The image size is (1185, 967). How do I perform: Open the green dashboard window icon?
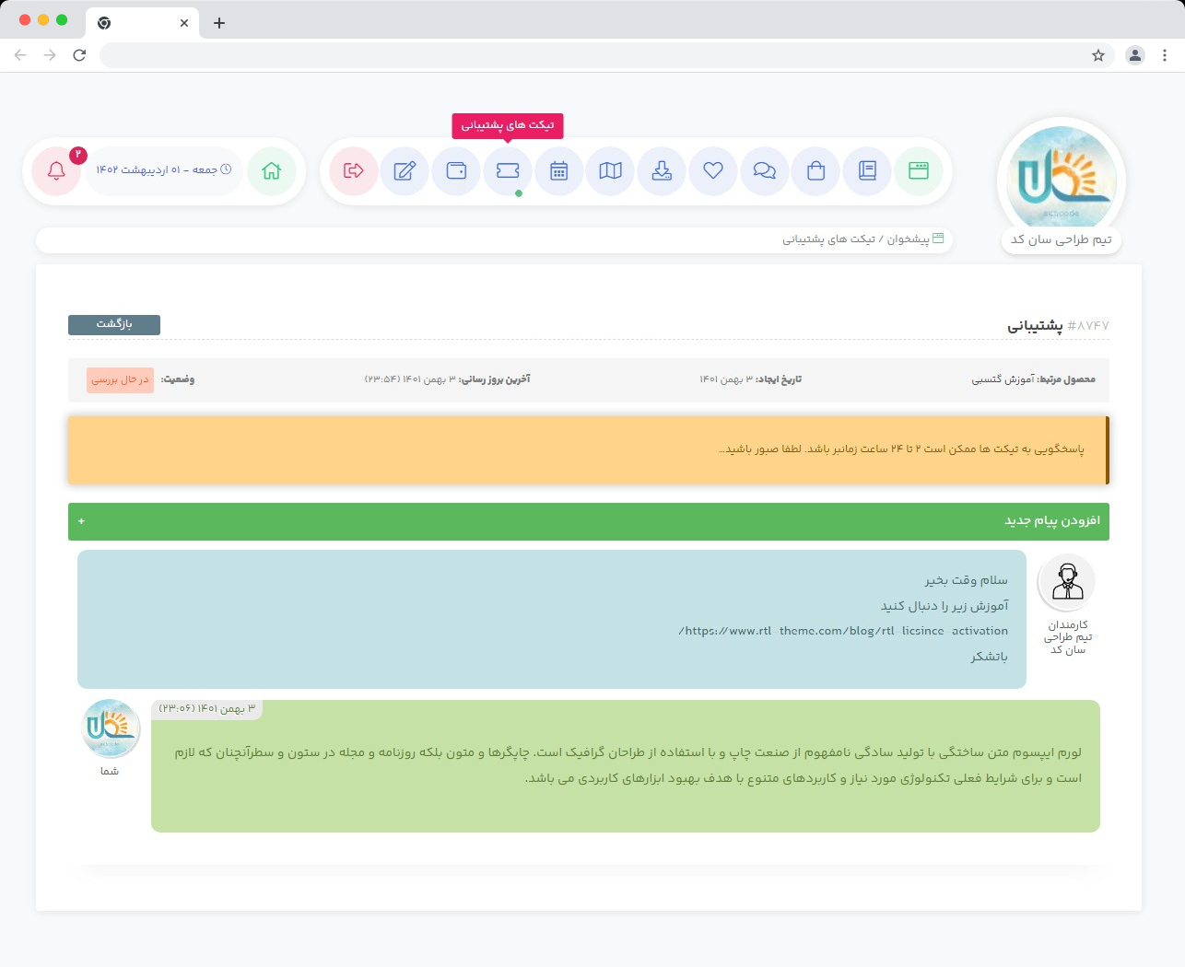[x=919, y=171]
